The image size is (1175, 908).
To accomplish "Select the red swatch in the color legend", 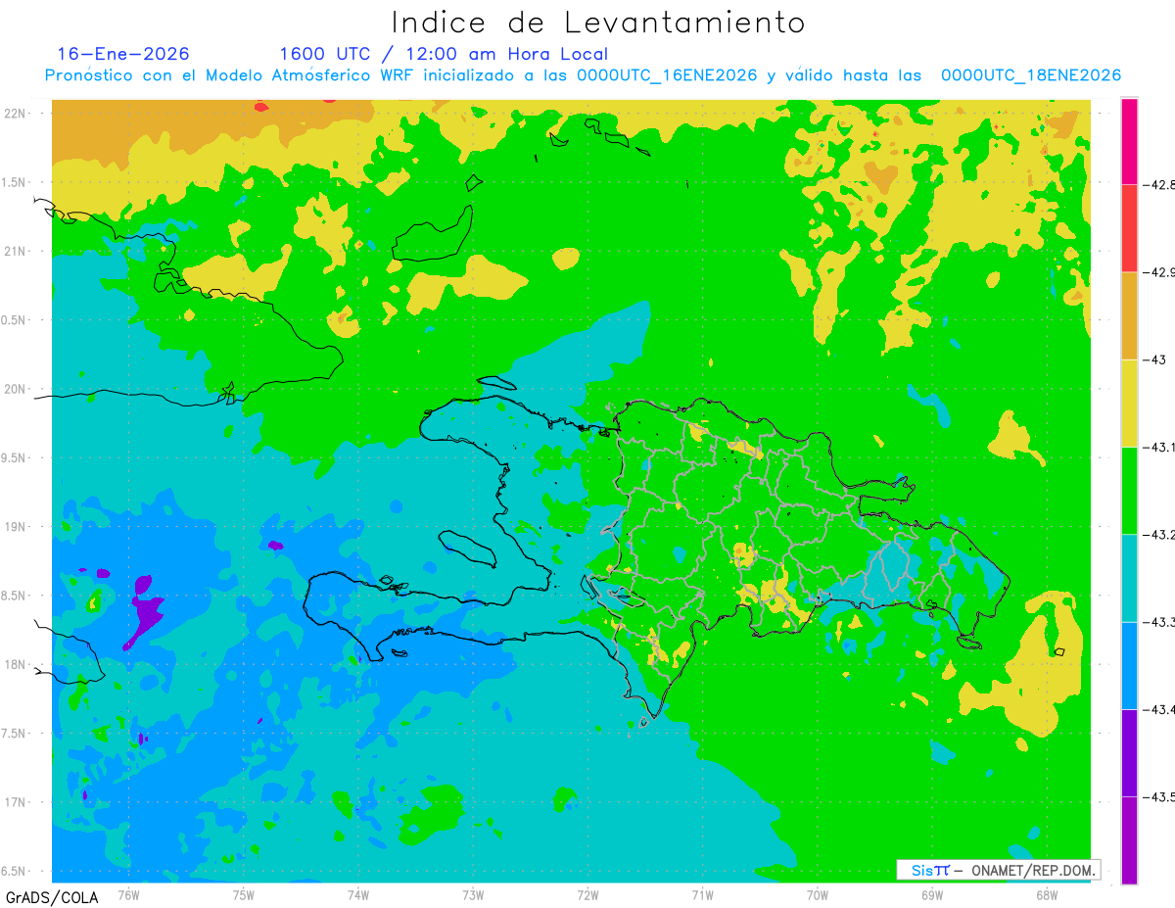I will click(x=1129, y=228).
